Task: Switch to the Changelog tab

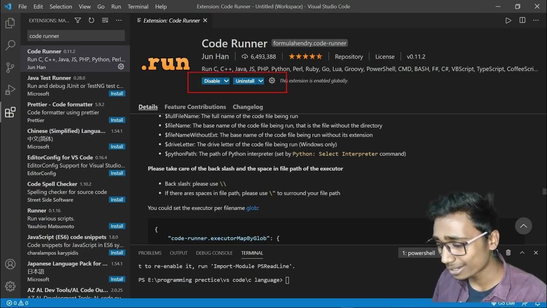Action: click(x=248, y=107)
